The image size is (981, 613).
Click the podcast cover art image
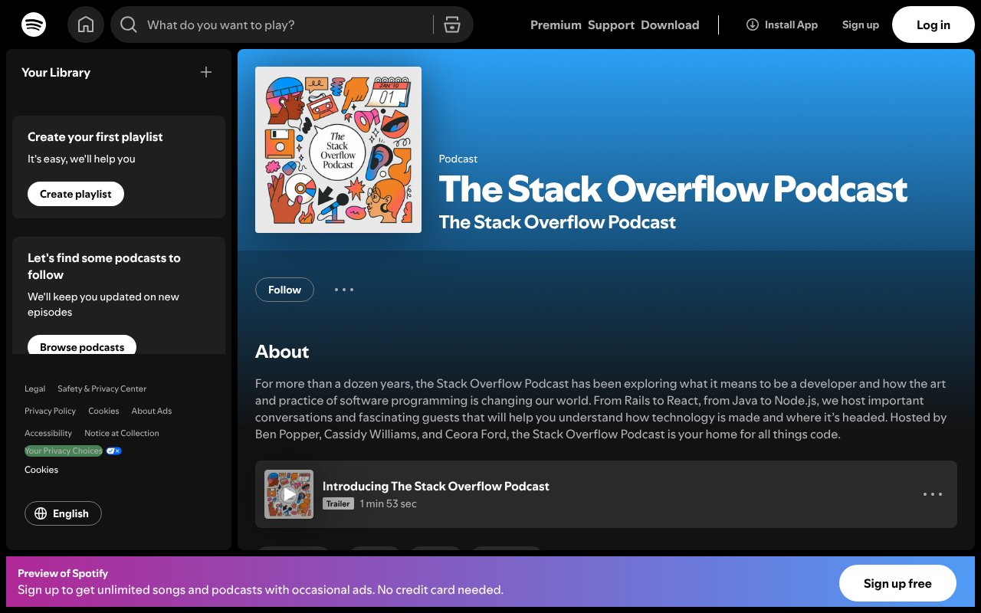coord(338,149)
